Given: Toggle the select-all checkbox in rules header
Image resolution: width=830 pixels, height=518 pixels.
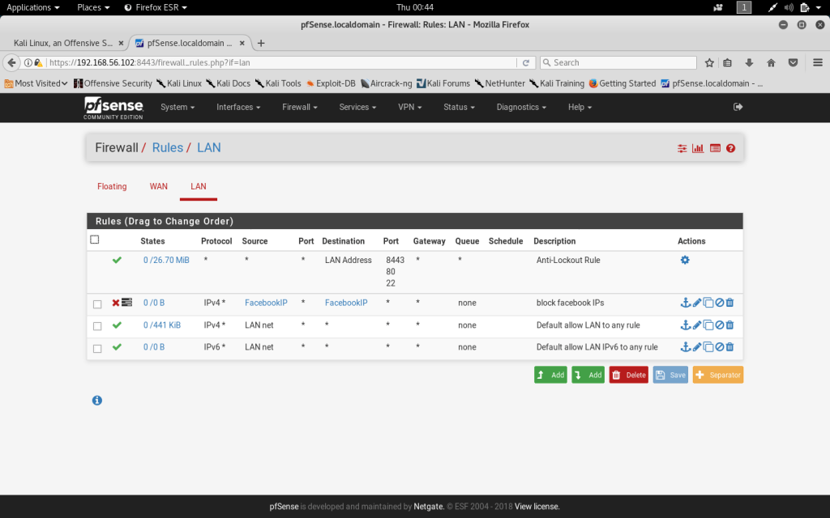Looking at the screenshot, I should [x=95, y=240].
